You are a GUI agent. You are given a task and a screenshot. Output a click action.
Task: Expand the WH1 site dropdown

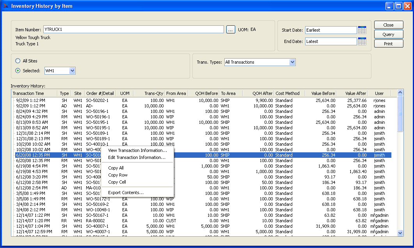coord(72,71)
